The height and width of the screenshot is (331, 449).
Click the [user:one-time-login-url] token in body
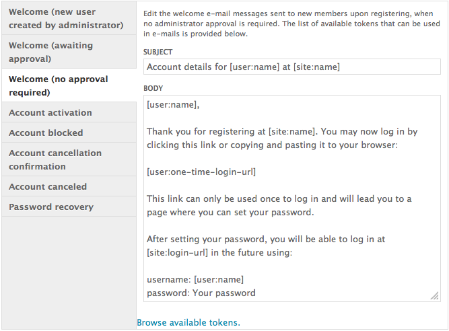coord(201,172)
